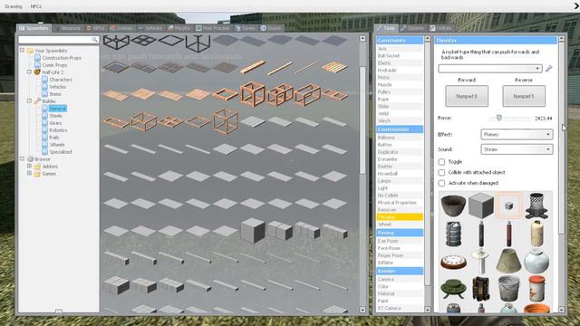Switch to the Weapons tab

point(68,28)
